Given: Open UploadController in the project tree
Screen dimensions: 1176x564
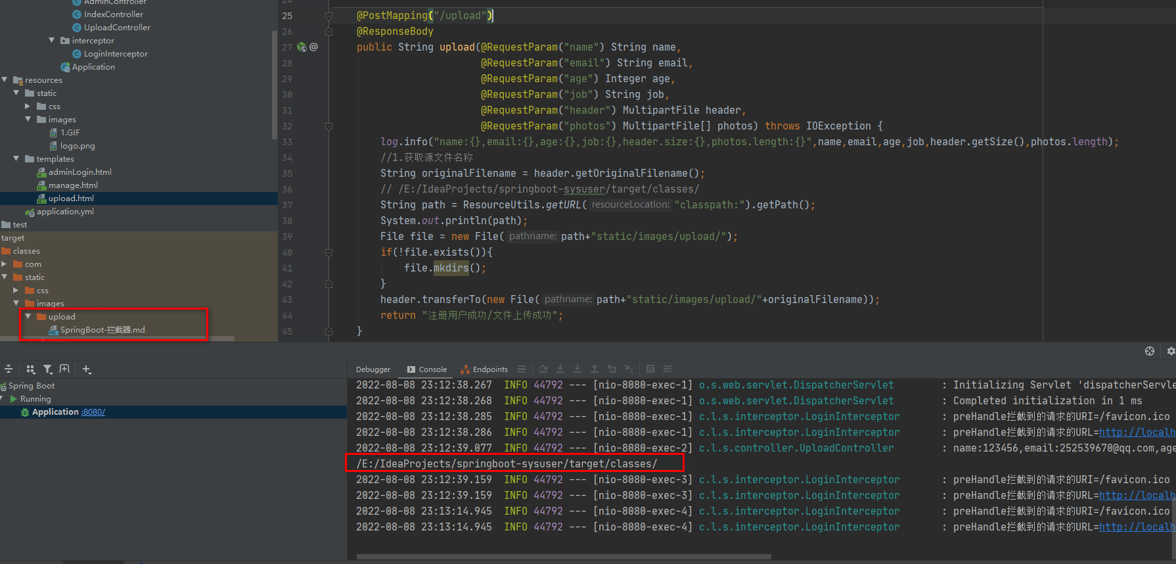Looking at the screenshot, I should click(117, 28).
